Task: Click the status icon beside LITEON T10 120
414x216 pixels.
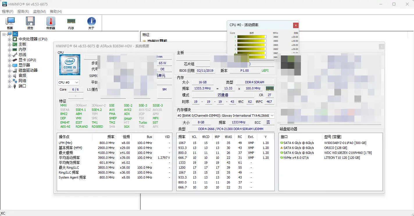Action: tap(281, 158)
